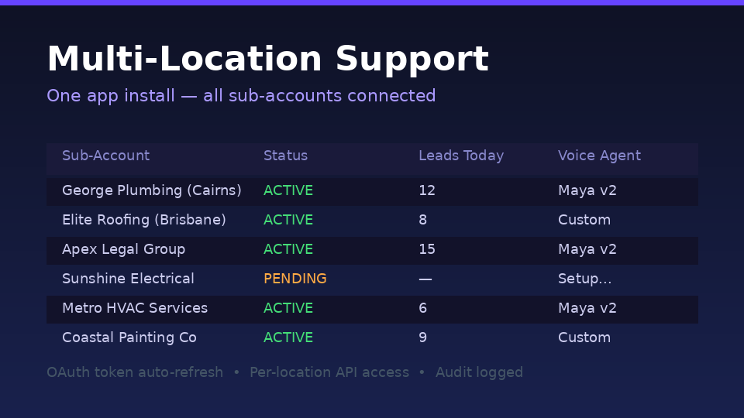Click the Maya v2 agent for Metro HVAC
The width and height of the screenshot is (744, 418).
click(x=587, y=308)
